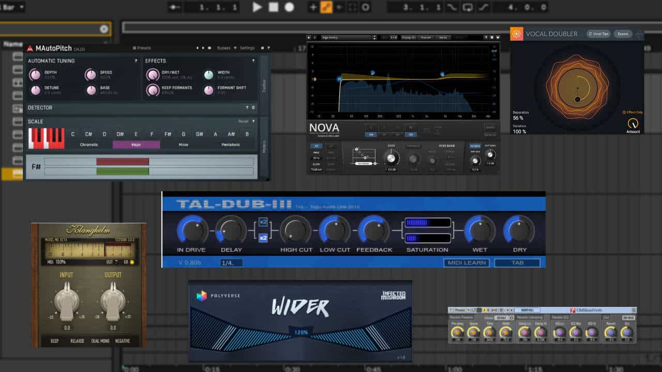Click the Formant Shift knob in MAutoPitch
The height and width of the screenshot is (372, 662).
208,90
